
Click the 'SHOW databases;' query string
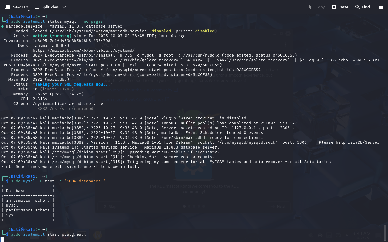click(85, 181)
